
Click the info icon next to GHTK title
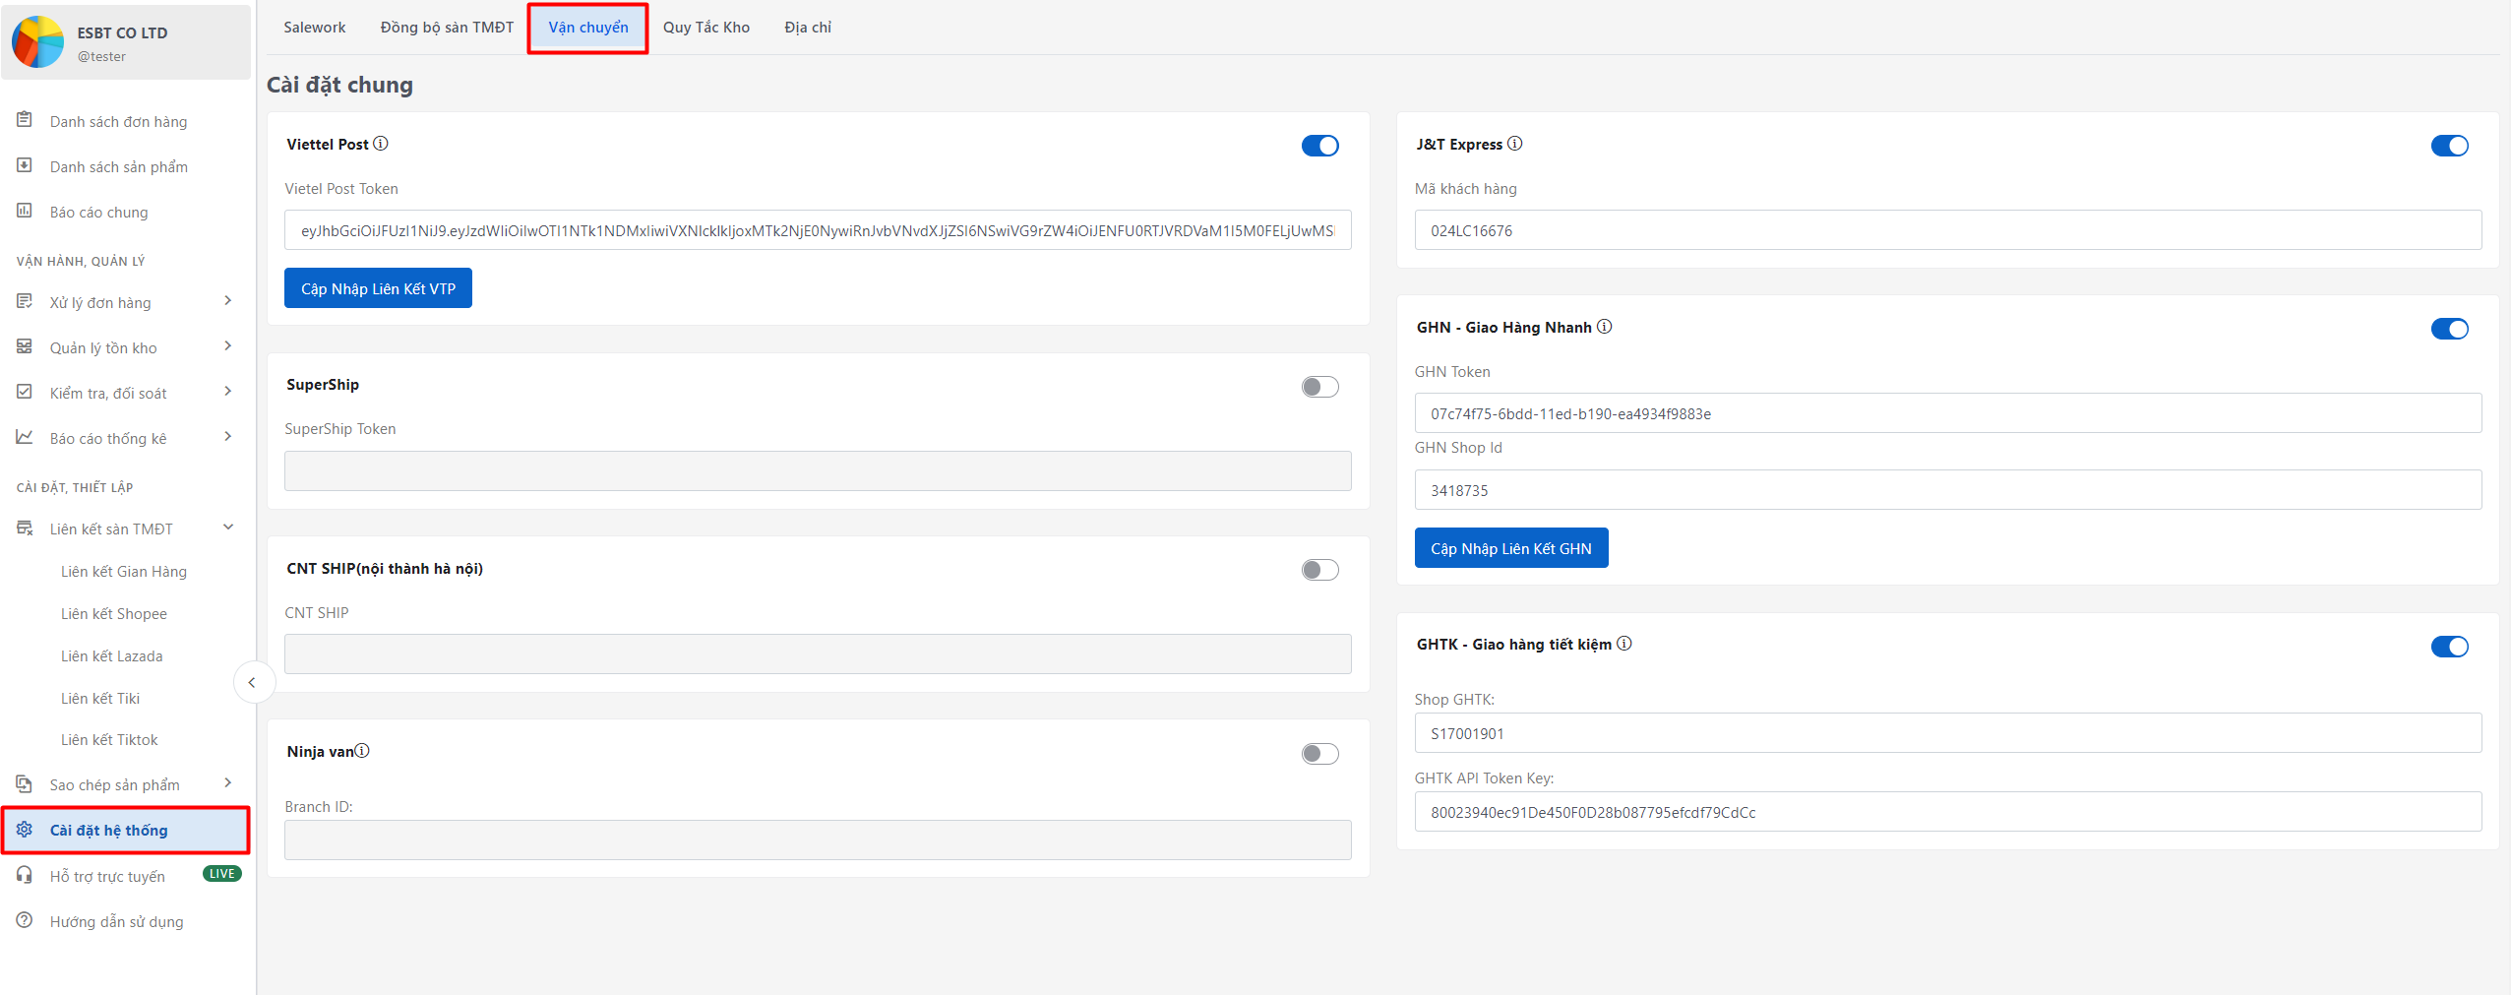1624,644
